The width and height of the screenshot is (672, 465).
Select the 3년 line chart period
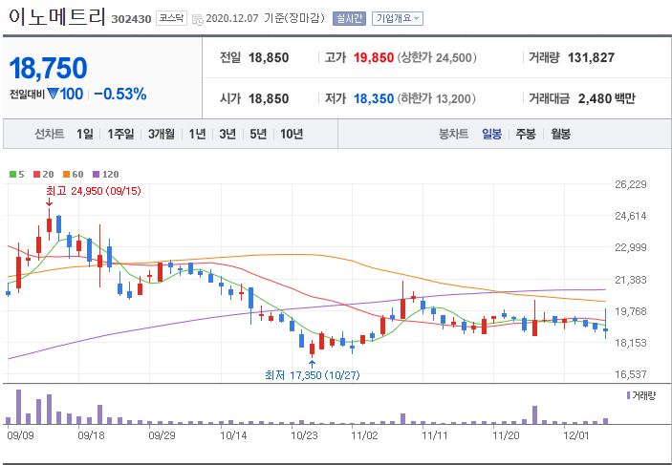(x=228, y=134)
